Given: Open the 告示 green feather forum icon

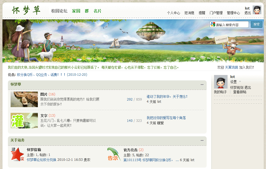Looking at the screenshot, I should [x=114, y=154].
